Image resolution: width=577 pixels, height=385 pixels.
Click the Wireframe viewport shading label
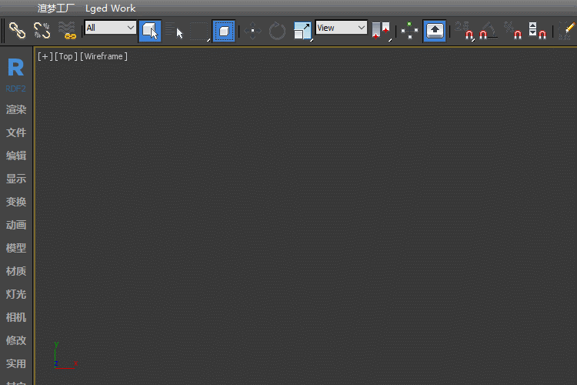(x=104, y=56)
